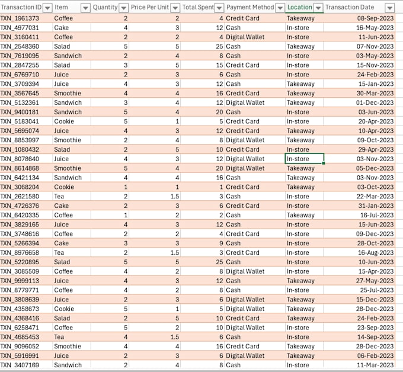Open the Item column filter dropdown
The image size is (403, 372).
85,8
